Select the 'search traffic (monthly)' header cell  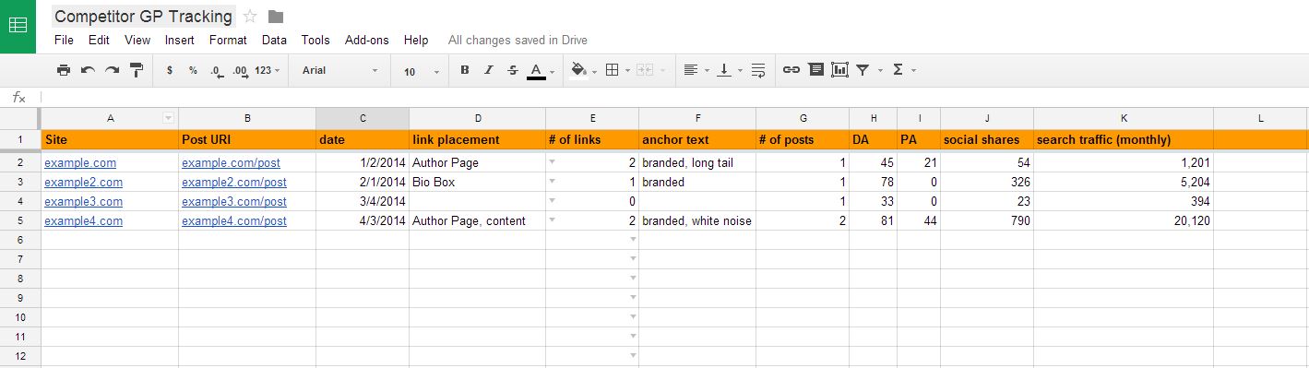point(1124,140)
